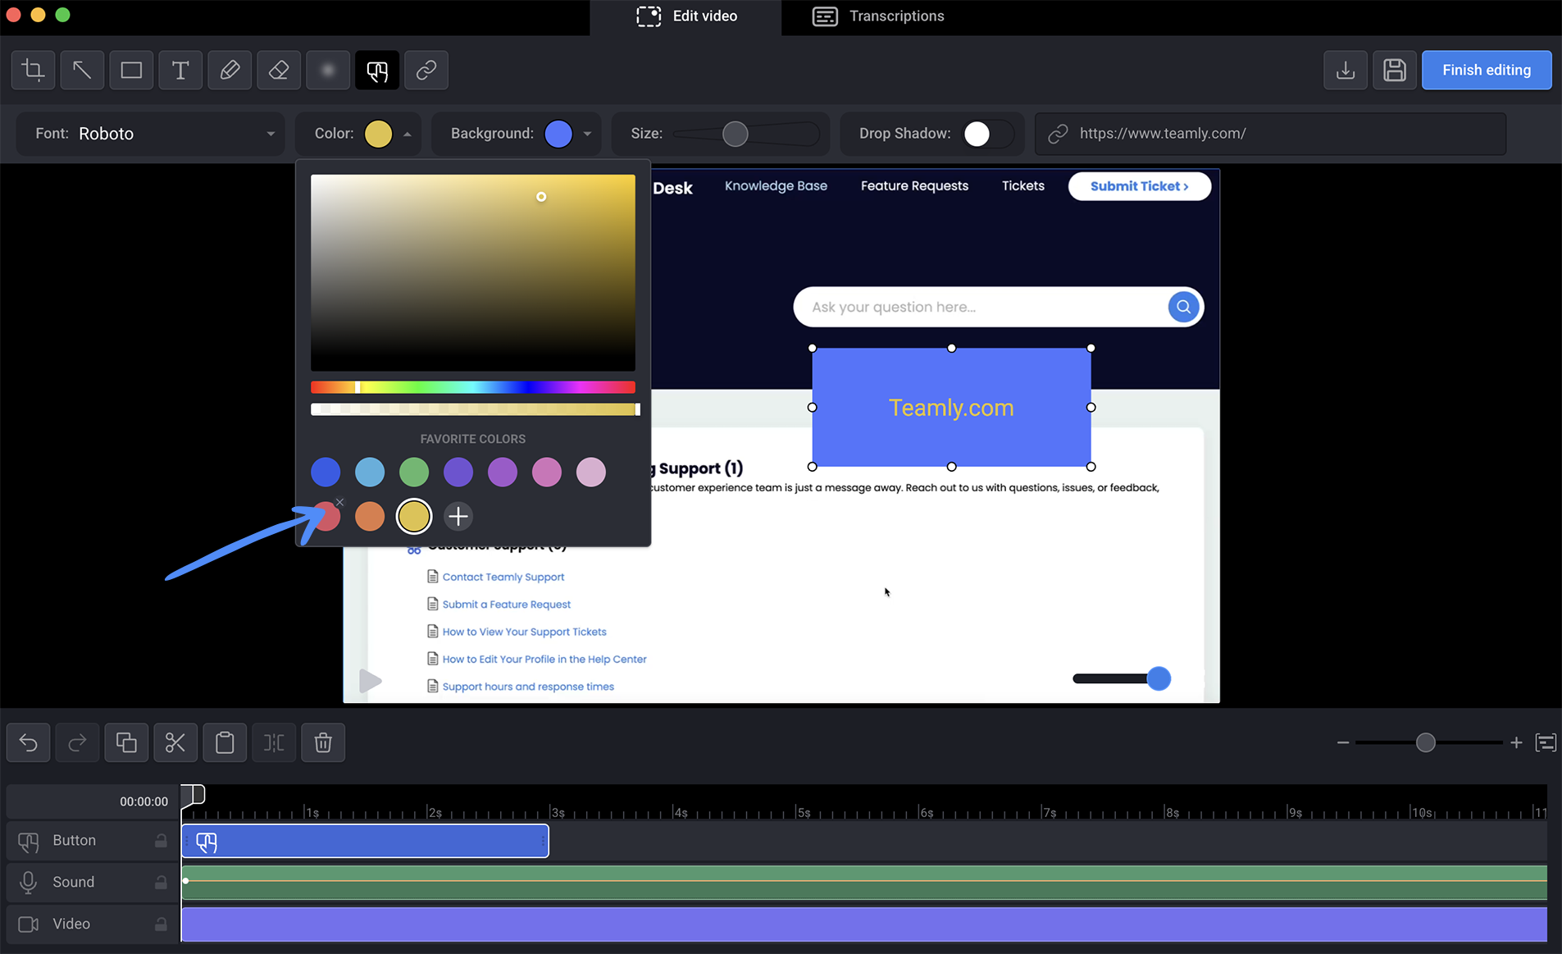This screenshot has width=1562, height=954.
Task: Pick the orange favorite color swatch
Action: point(370,516)
